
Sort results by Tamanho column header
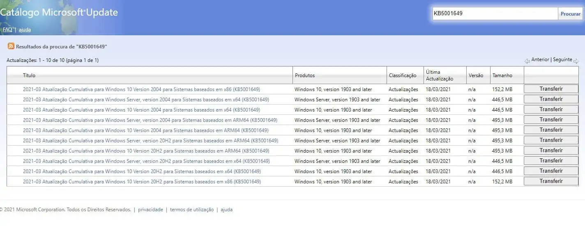point(502,75)
